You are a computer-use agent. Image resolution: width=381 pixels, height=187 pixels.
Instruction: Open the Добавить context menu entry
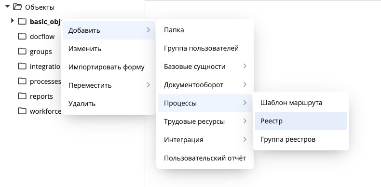tap(109, 30)
